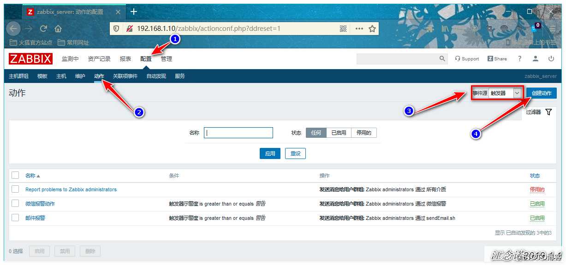Go to 自动发现 submenu

(156, 76)
